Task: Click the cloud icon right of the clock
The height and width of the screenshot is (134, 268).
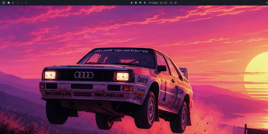Action: click(171, 3)
